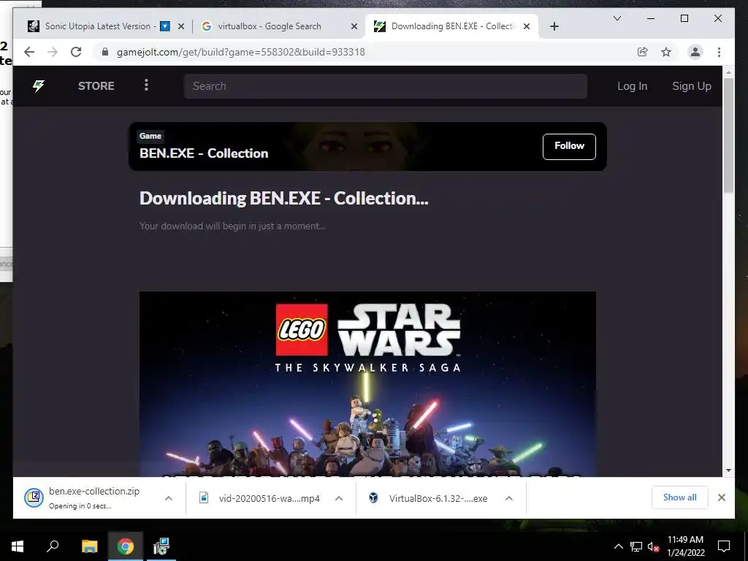Share this page from the address bar
The width and height of the screenshot is (748, 561).
[643, 52]
